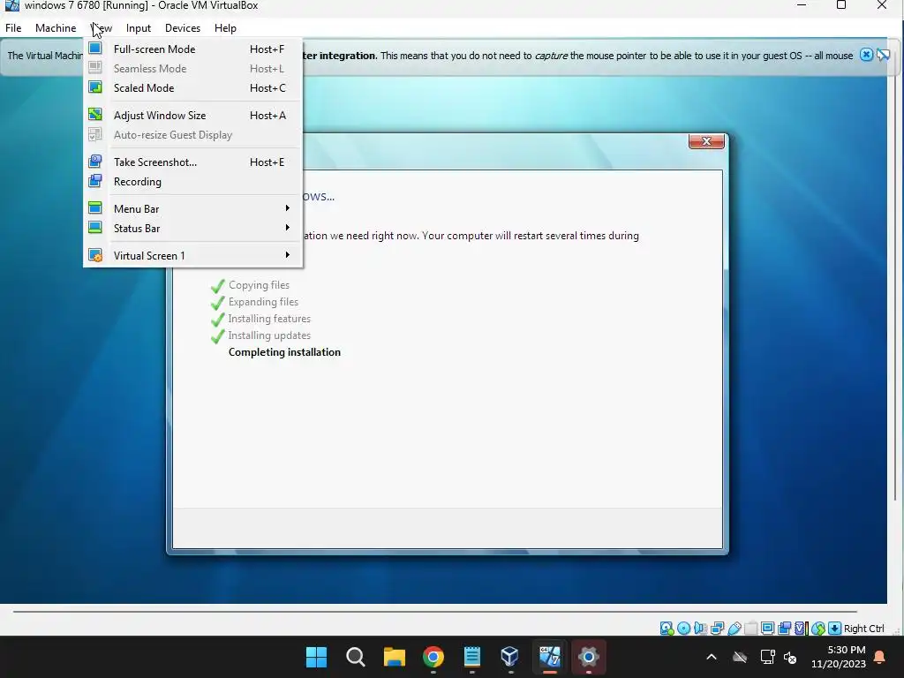The image size is (904, 678).
Task: Open Google Chrome from taskbar
Action: [433, 657]
